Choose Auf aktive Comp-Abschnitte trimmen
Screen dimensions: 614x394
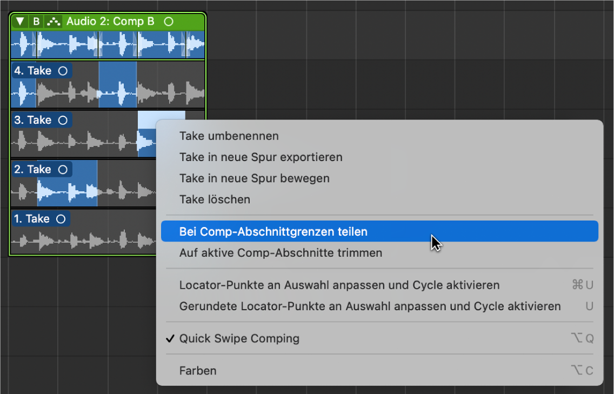coord(281,252)
